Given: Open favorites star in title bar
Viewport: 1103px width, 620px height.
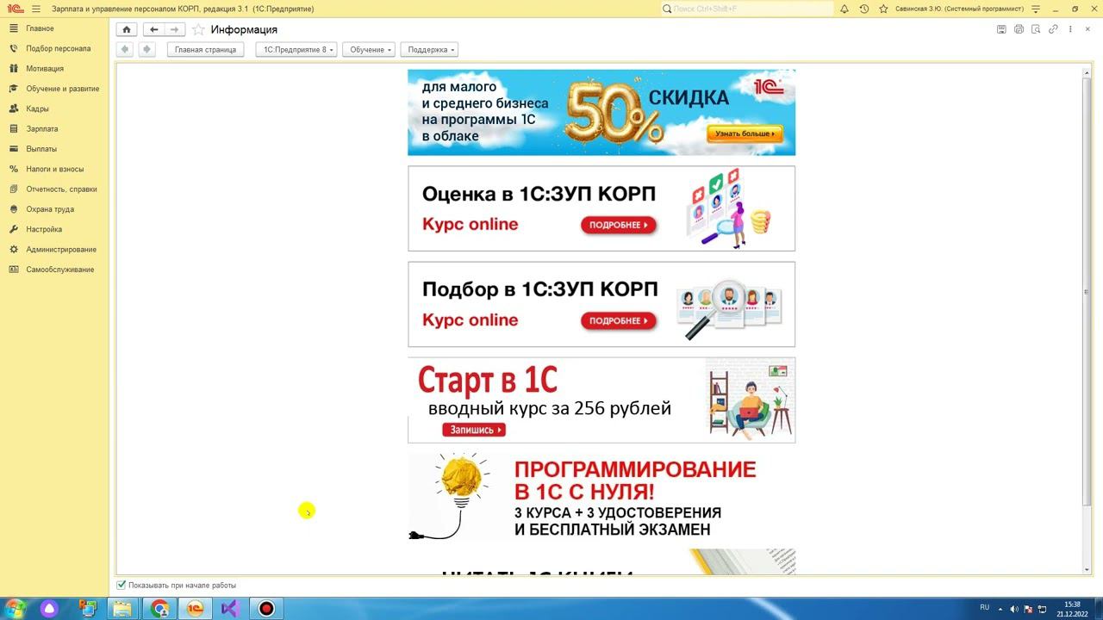Looking at the screenshot, I should tap(883, 9).
